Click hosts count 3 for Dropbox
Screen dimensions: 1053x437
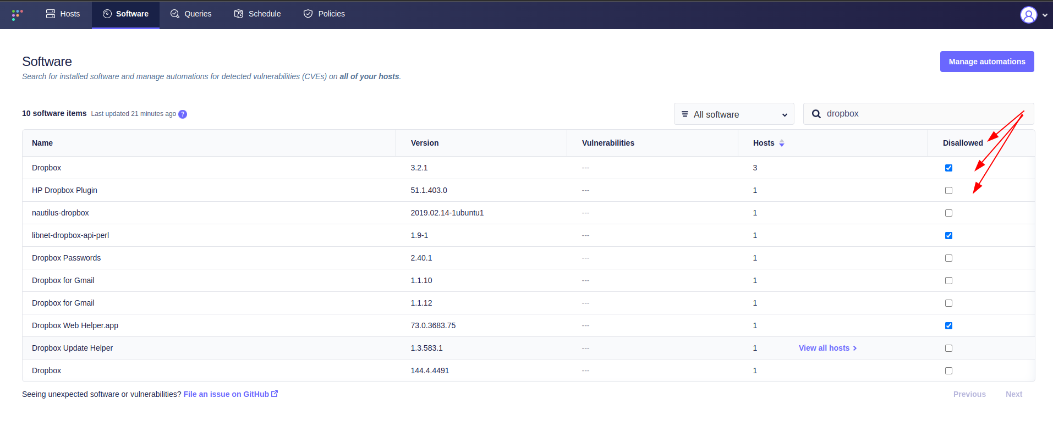(755, 168)
